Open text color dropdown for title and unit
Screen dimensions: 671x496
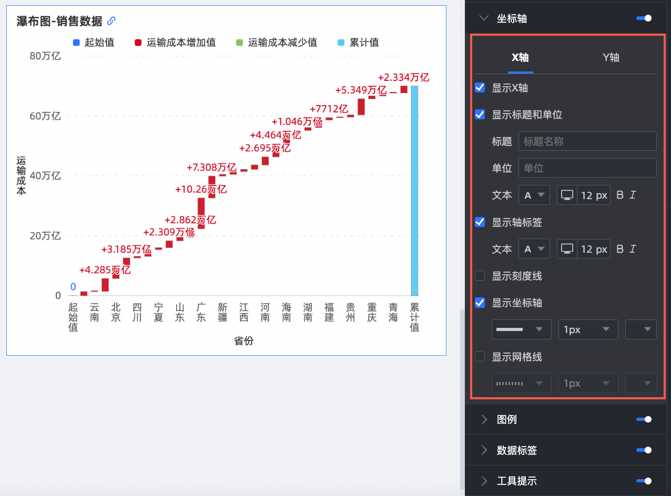pyautogui.click(x=534, y=195)
